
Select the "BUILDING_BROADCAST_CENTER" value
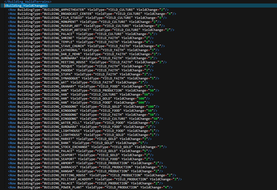68,14
